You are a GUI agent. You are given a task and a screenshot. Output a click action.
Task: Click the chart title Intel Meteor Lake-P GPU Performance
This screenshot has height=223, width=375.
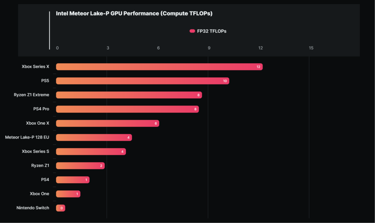click(134, 14)
